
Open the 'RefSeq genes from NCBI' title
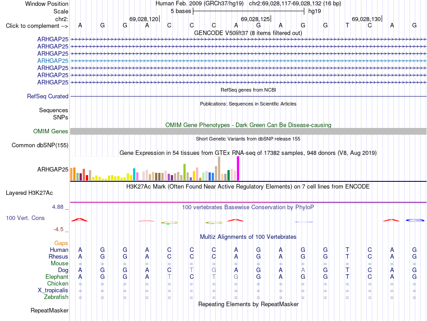click(249, 90)
